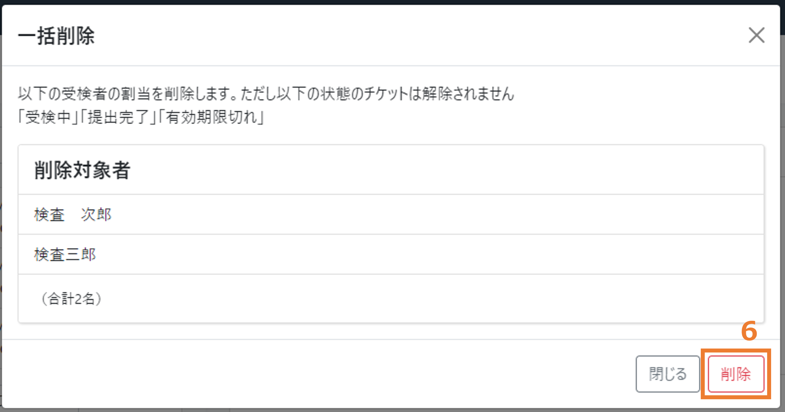Click the word チケット in the notice
785x412 pixels.
point(386,94)
